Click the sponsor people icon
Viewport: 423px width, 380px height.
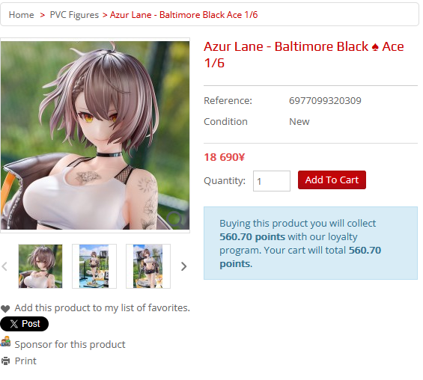coord(5,341)
